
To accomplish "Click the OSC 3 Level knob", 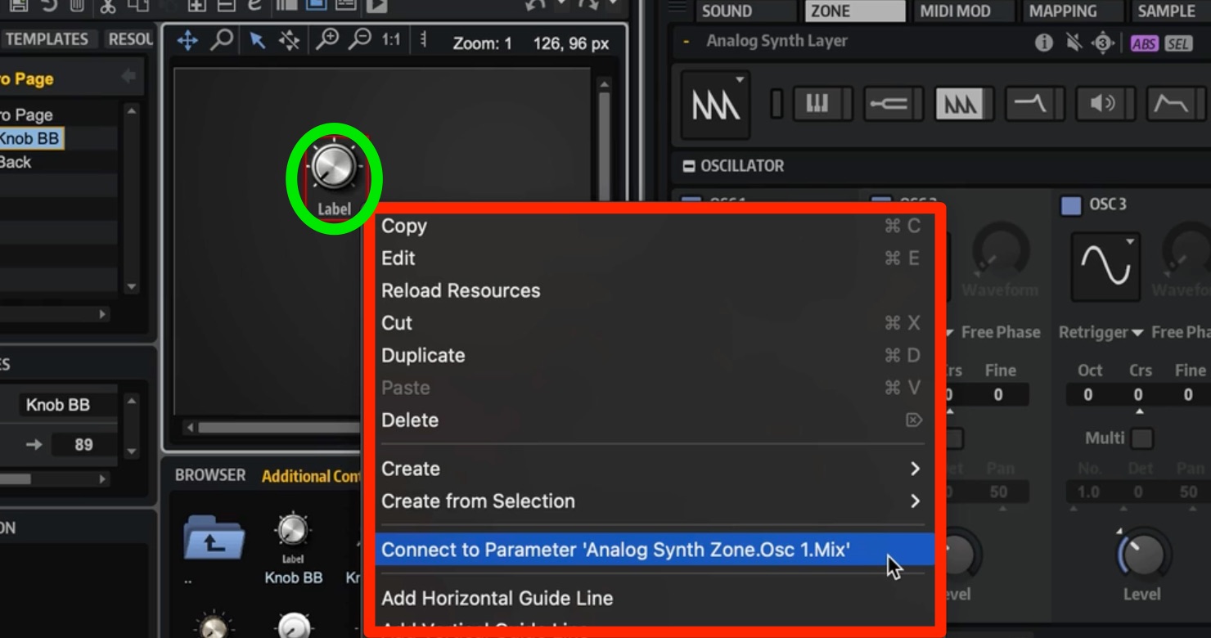I will click(1141, 554).
